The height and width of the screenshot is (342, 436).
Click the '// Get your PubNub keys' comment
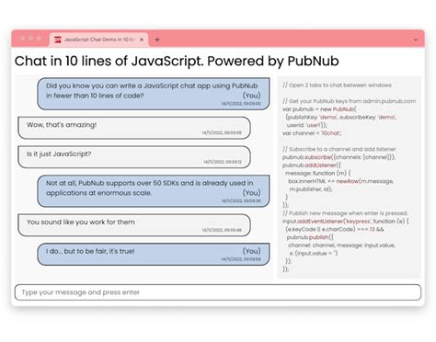(x=350, y=101)
